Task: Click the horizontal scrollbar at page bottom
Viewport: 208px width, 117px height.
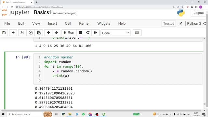Action: [x=102, y=110]
